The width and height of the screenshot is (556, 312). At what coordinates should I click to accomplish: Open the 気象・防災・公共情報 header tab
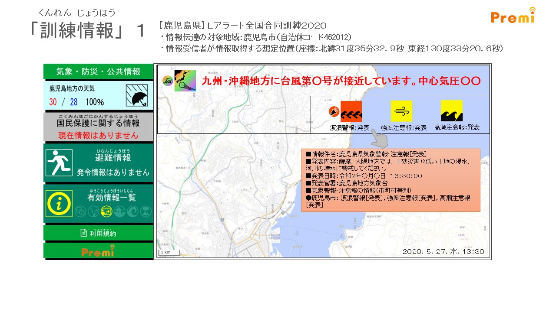pyautogui.click(x=98, y=71)
